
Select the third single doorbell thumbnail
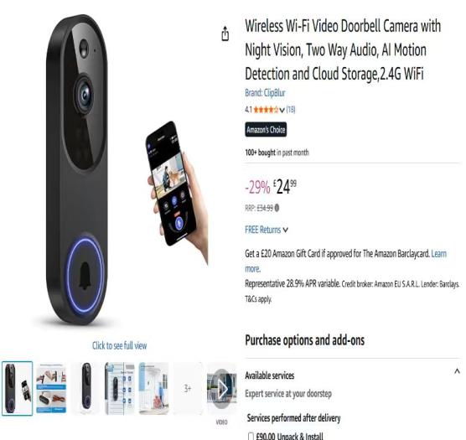85,388
